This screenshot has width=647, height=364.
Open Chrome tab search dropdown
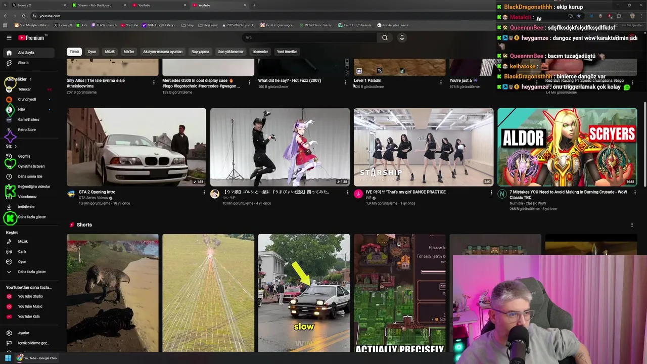6,5
